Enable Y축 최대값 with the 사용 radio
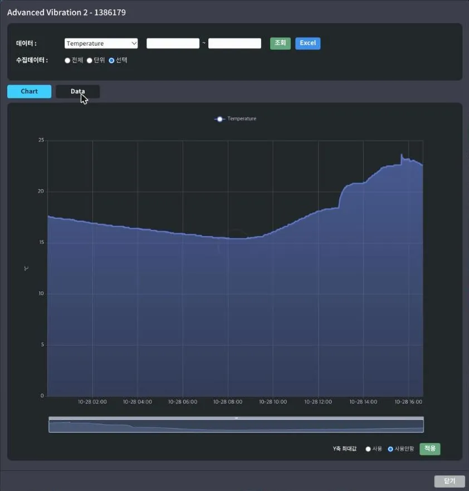The image size is (469, 491). pyautogui.click(x=368, y=449)
